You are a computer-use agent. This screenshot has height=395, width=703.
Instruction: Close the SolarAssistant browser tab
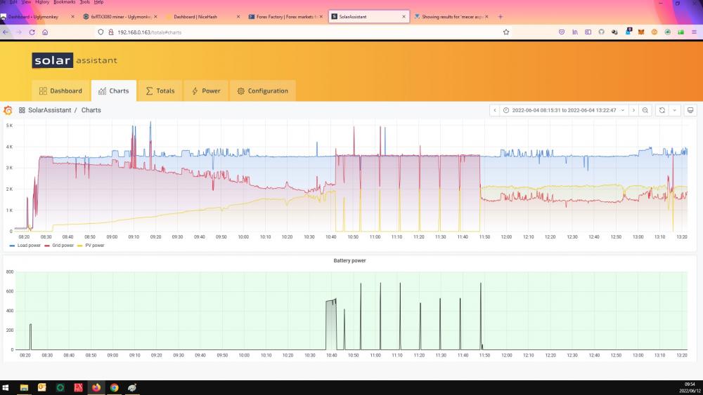pos(404,17)
